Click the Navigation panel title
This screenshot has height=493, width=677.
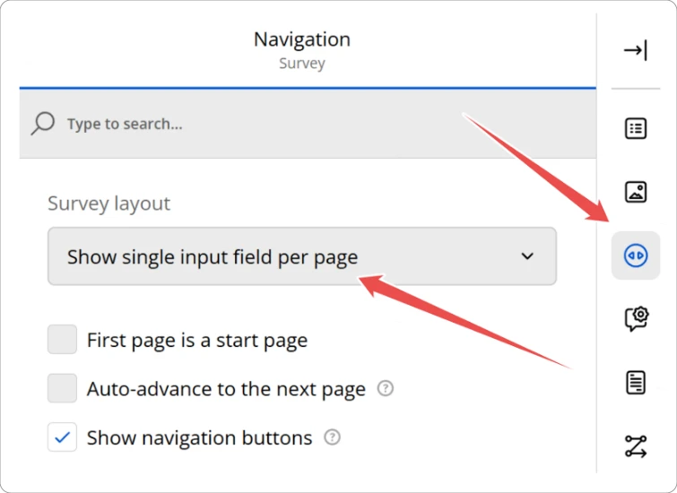(x=301, y=39)
